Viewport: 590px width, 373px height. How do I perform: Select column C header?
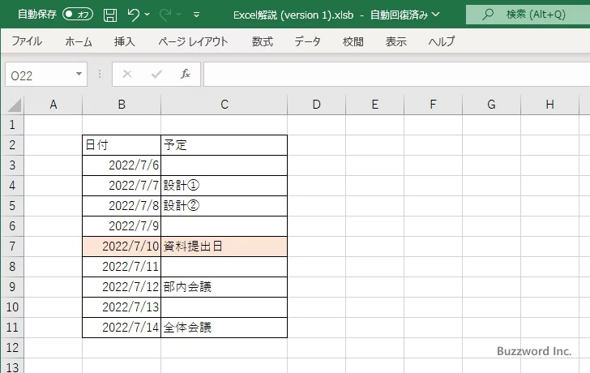tap(224, 105)
